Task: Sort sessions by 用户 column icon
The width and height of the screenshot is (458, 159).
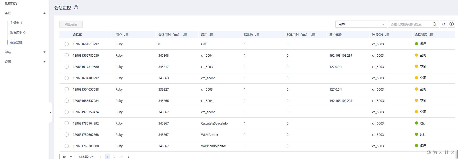Action: point(126,35)
